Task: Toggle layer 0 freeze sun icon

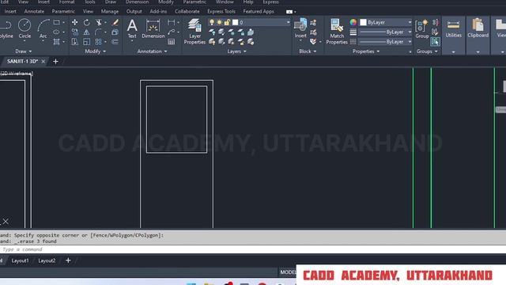Action: pos(220,22)
